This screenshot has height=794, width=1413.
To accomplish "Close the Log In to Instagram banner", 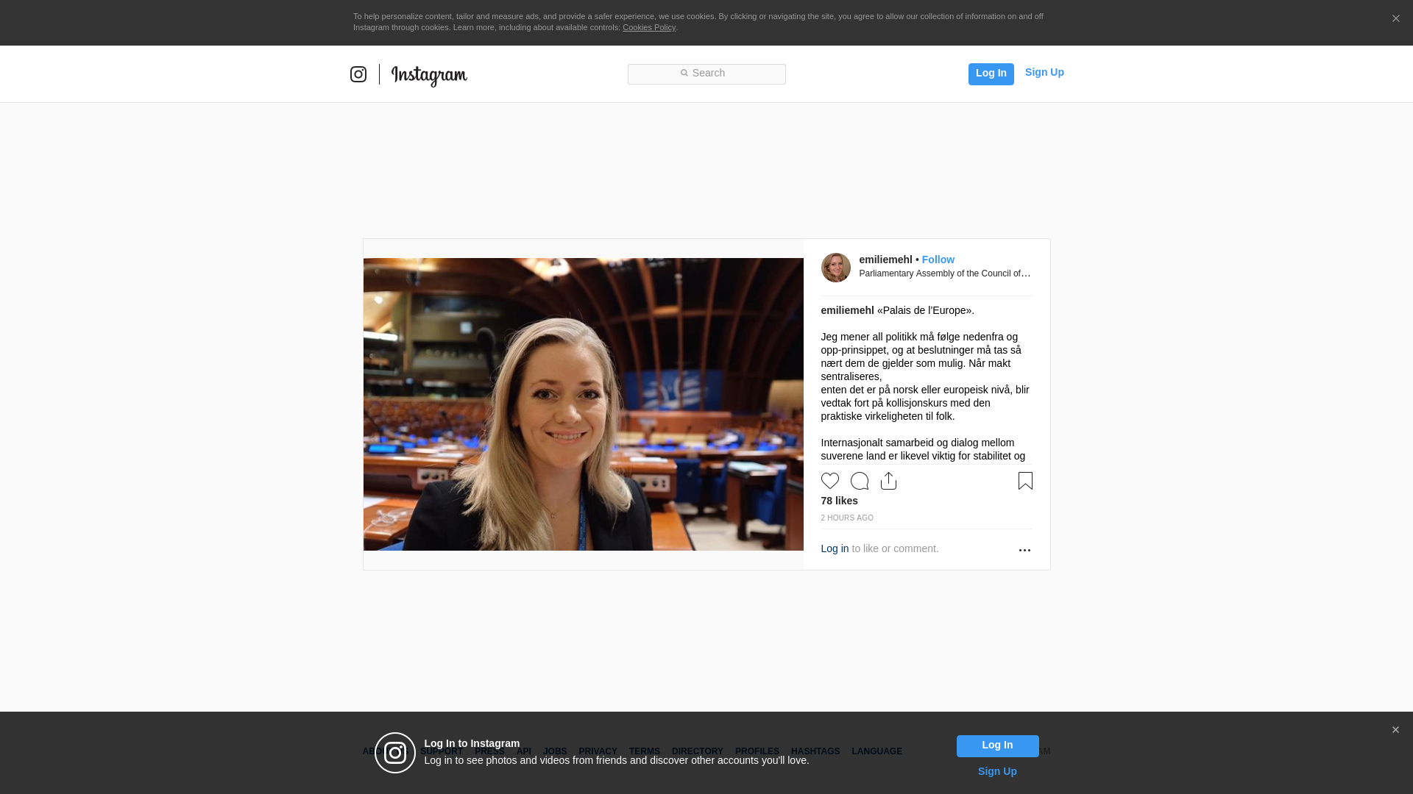I will 1395,730.
